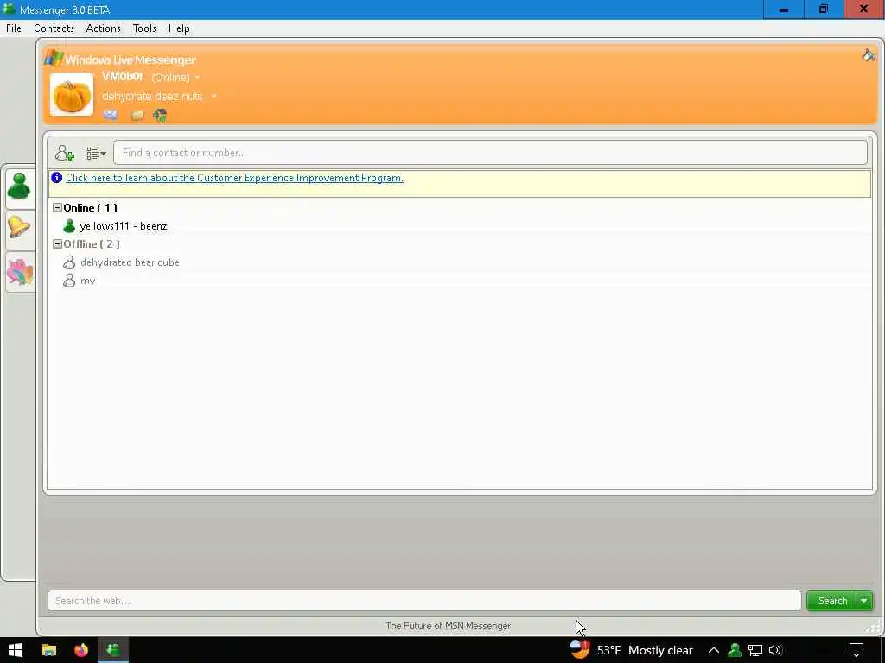Open the Action Center notifications icon
This screenshot has width=885, height=663.
856,650
